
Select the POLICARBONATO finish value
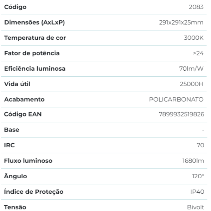tap(177, 100)
